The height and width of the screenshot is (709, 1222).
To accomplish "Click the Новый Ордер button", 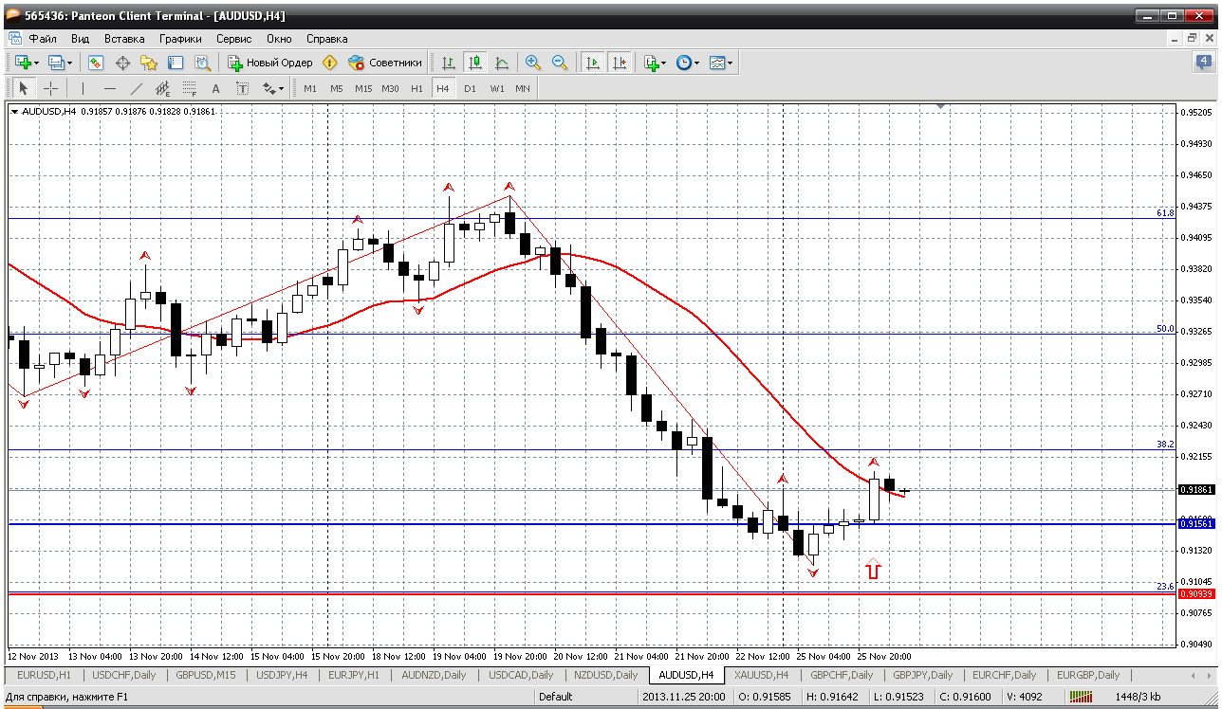I will coord(270,63).
